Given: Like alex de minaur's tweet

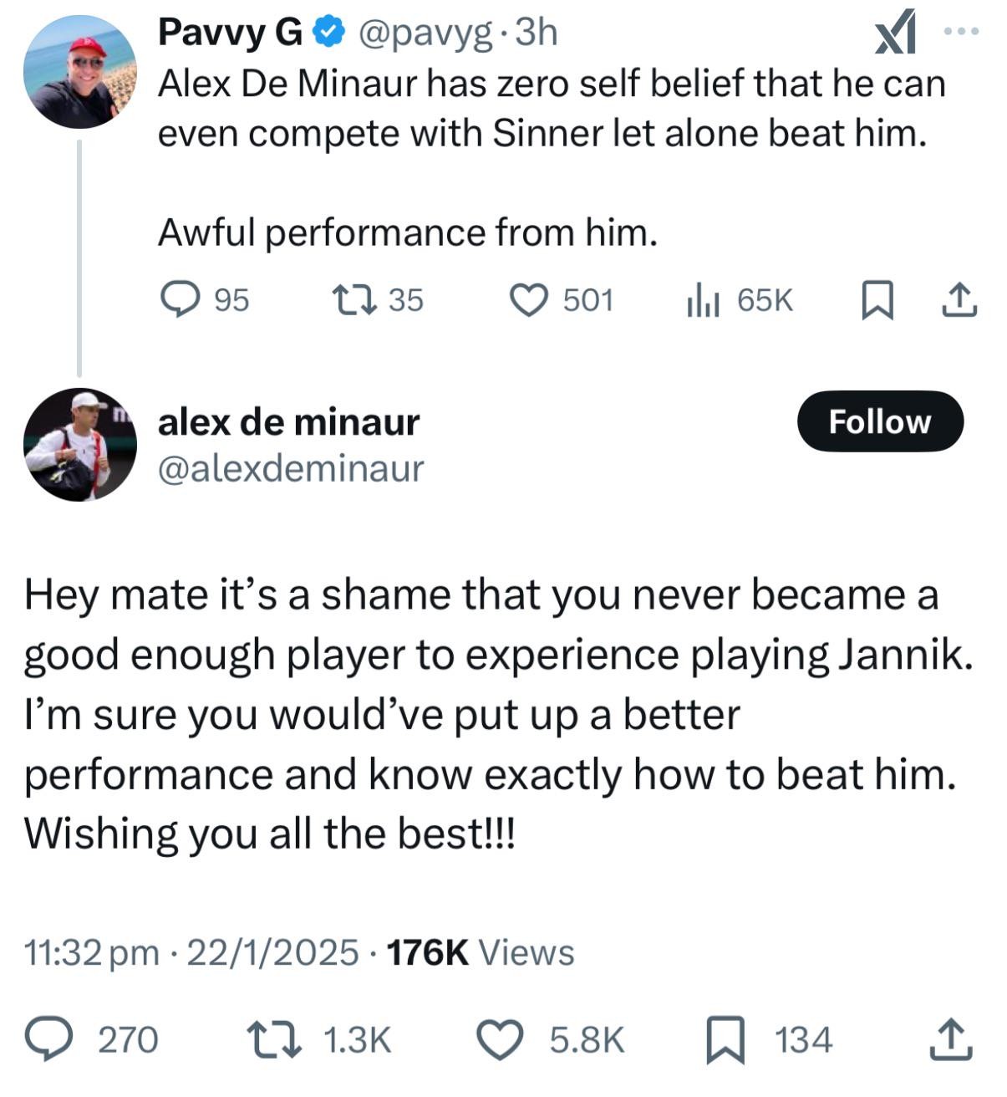Looking at the screenshot, I should pos(500,1039).
